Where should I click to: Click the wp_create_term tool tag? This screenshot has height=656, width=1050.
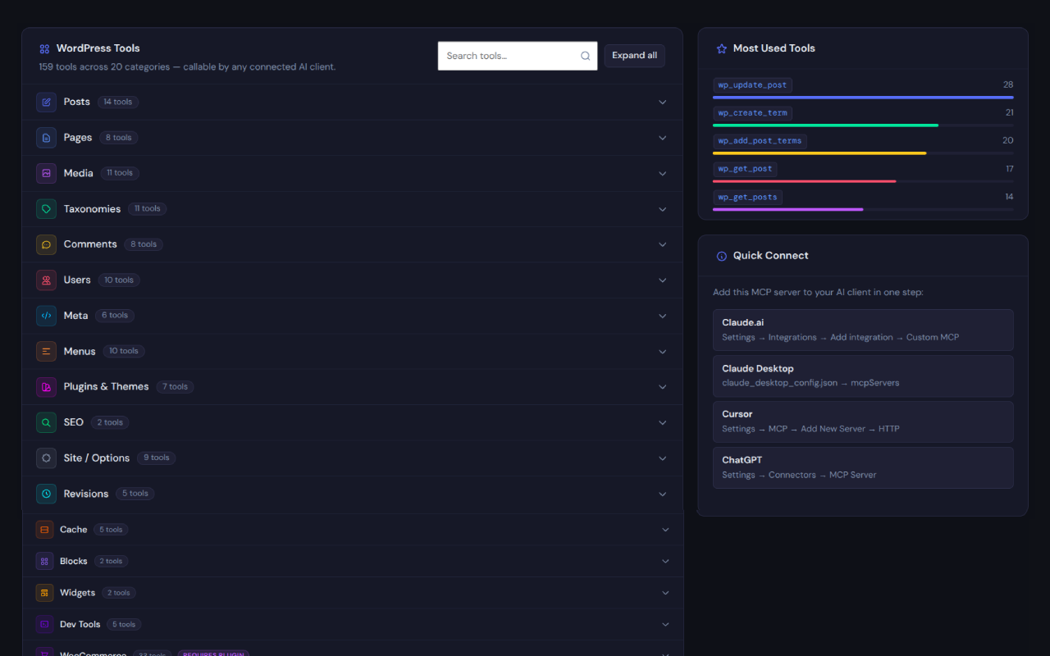tap(752, 113)
